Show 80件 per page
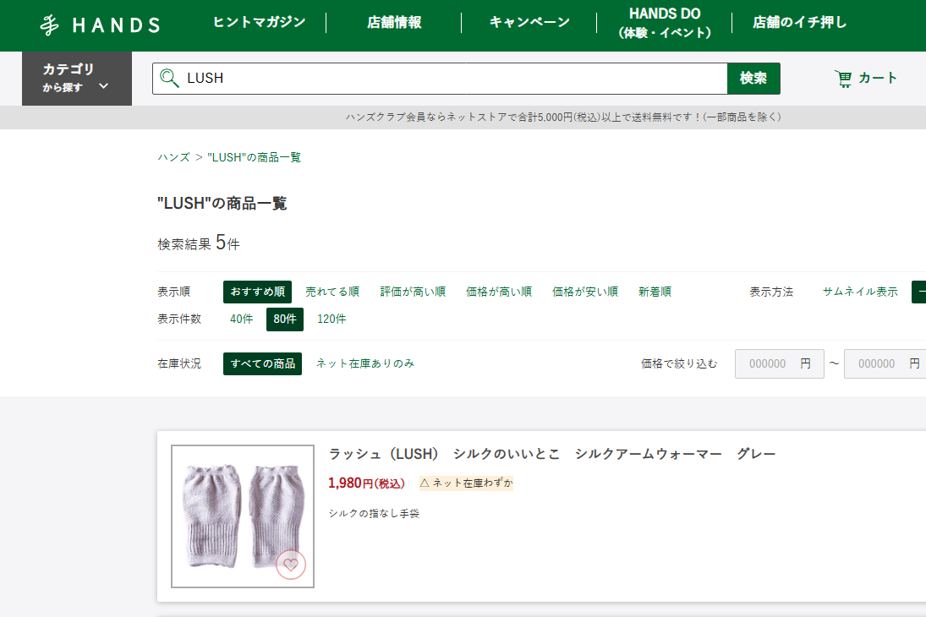 (x=285, y=319)
